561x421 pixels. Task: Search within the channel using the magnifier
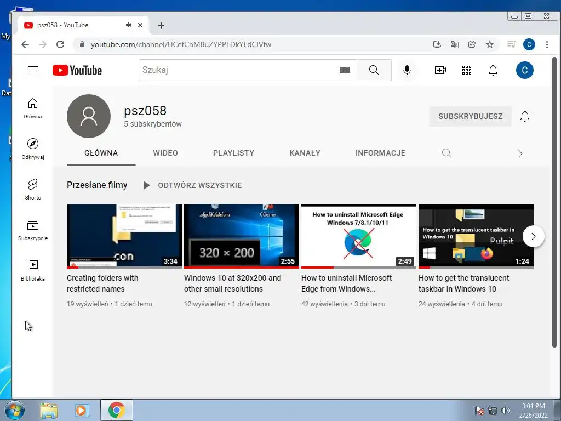coord(446,153)
